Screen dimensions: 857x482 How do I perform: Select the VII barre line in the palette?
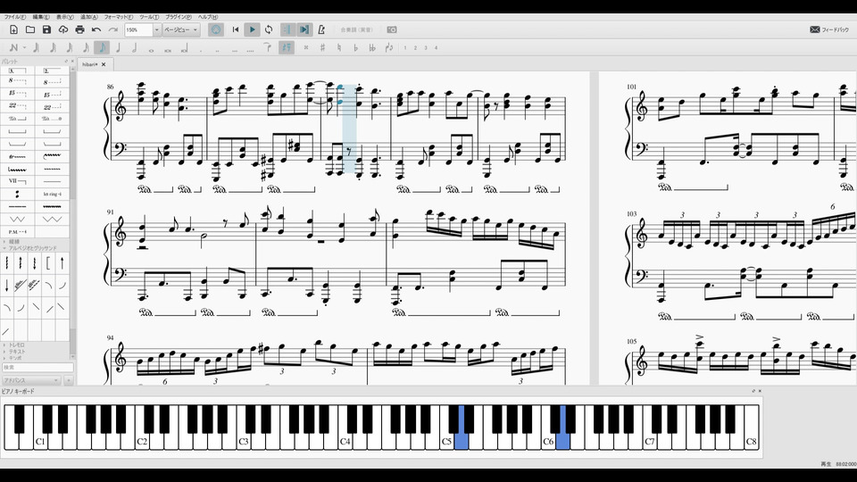(18, 181)
